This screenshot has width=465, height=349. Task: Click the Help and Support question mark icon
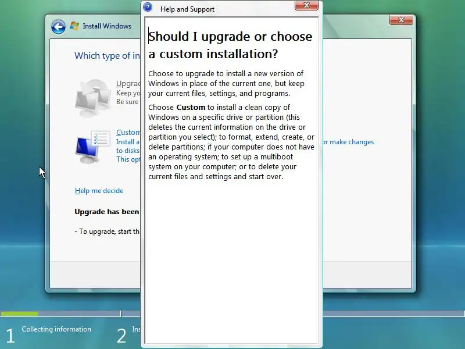coord(148,7)
